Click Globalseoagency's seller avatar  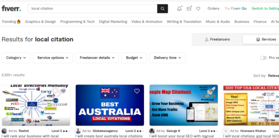point(78,131)
